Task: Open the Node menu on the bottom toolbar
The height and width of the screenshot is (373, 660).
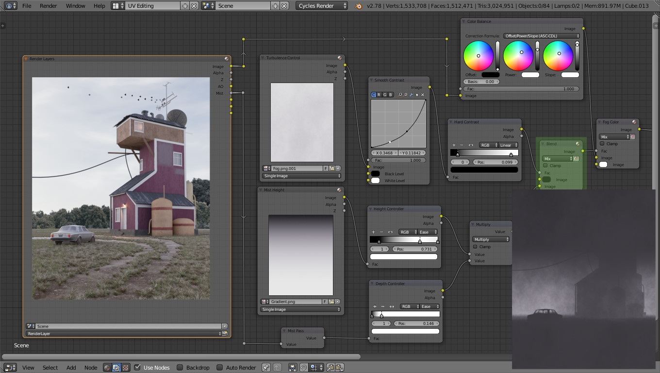Action: (x=91, y=368)
